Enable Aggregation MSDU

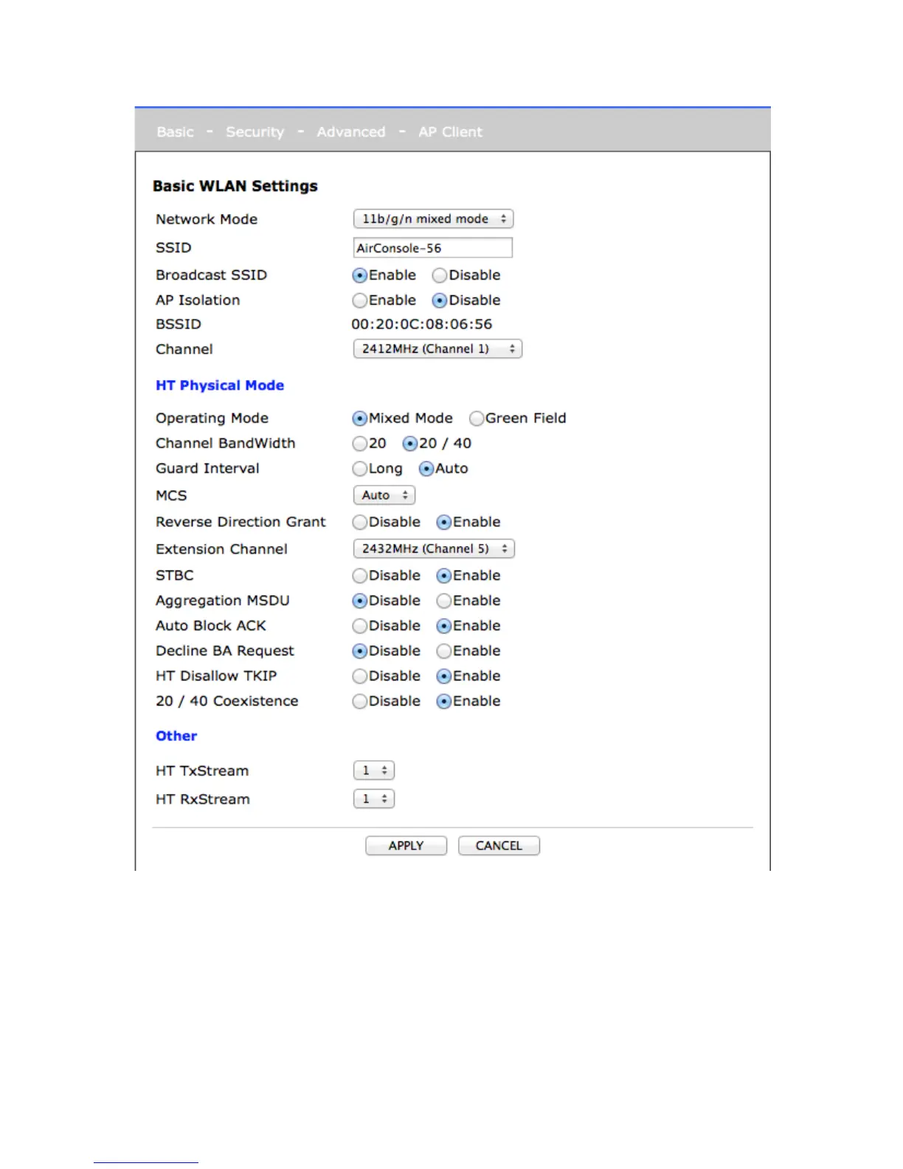[444, 601]
